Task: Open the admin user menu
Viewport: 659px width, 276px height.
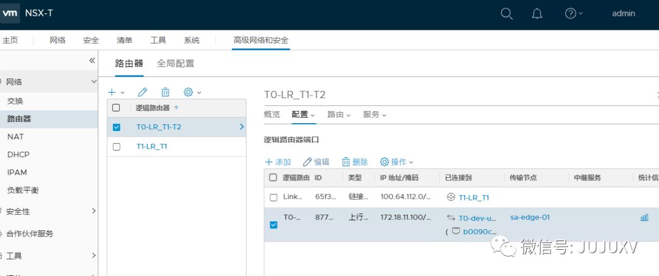Action: pos(624,13)
